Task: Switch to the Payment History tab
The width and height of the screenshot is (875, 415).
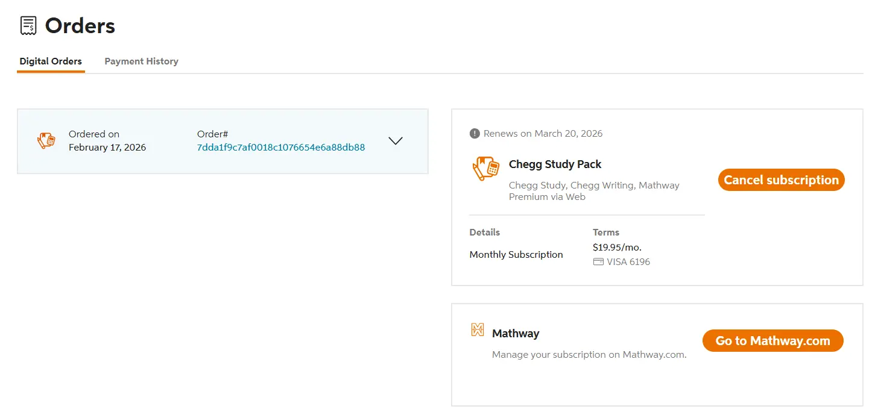Action: coord(141,61)
